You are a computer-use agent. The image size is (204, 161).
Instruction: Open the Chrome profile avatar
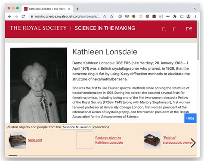pos(189,16)
